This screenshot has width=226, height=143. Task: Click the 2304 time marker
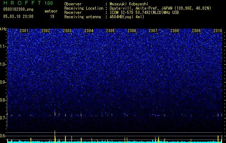89,31
